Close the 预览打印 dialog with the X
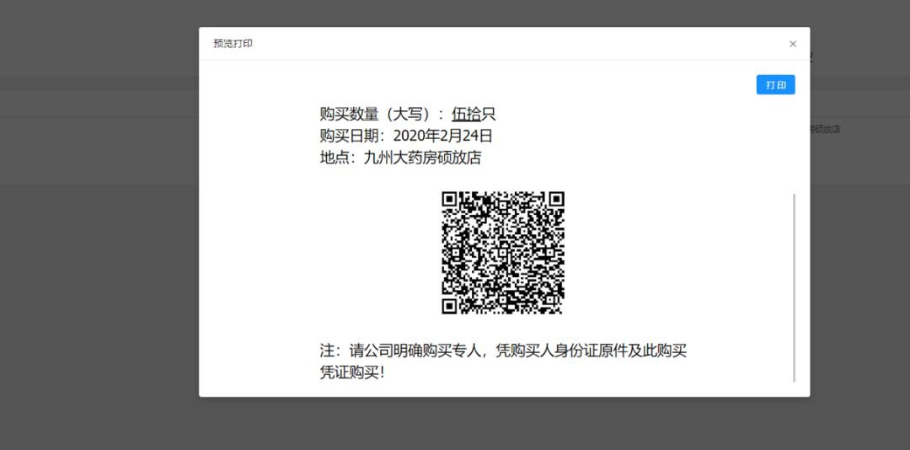The width and height of the screenshot is (910, 450). point(792,44)
